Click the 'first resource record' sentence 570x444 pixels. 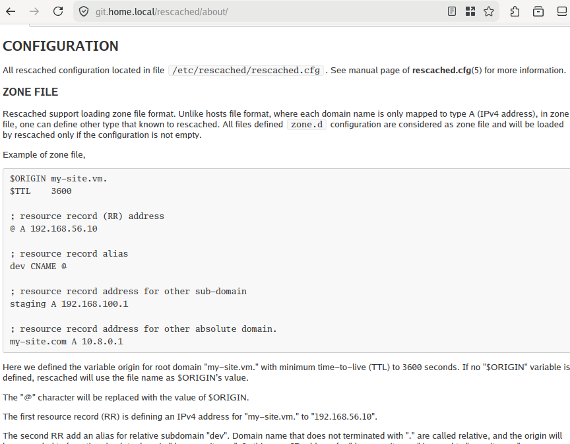tap(190, 416)
